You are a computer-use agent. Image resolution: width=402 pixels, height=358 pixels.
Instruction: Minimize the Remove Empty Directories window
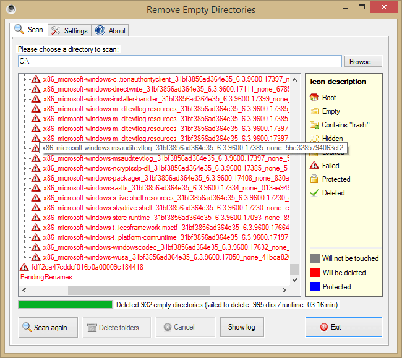click(345, 8)
